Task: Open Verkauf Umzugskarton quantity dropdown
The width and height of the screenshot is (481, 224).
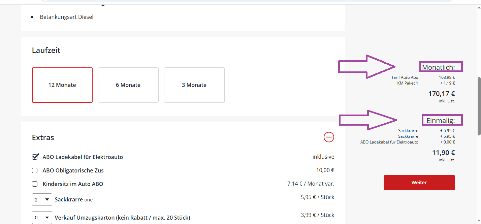Action: 42,217
